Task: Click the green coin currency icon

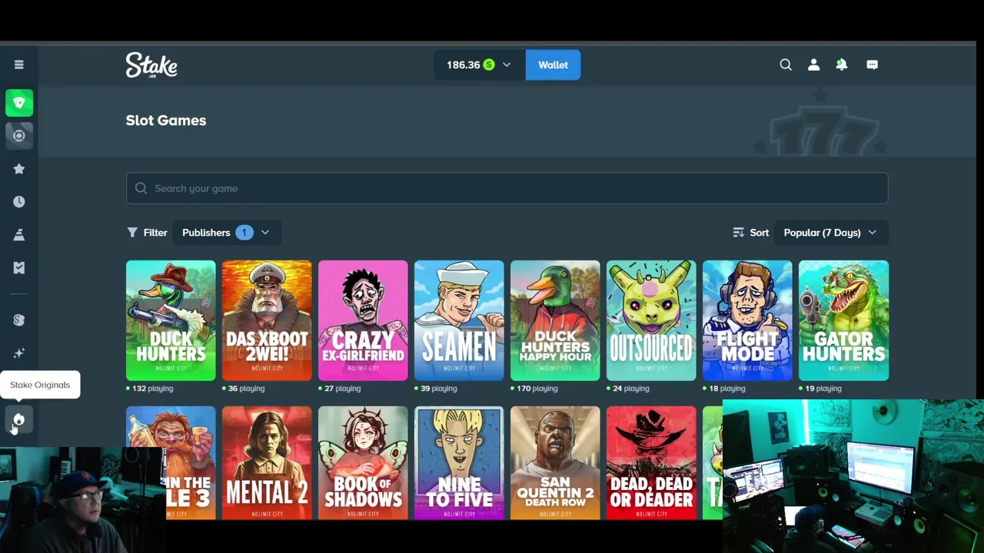Action: pos(489,65)
